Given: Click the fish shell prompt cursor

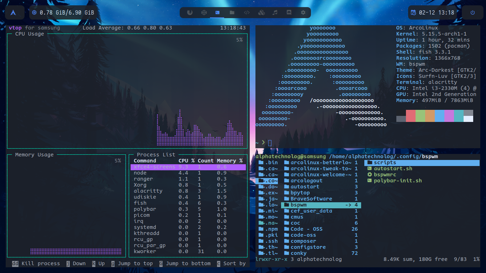Looking at the screenshot, I should (x=270, y=143).
